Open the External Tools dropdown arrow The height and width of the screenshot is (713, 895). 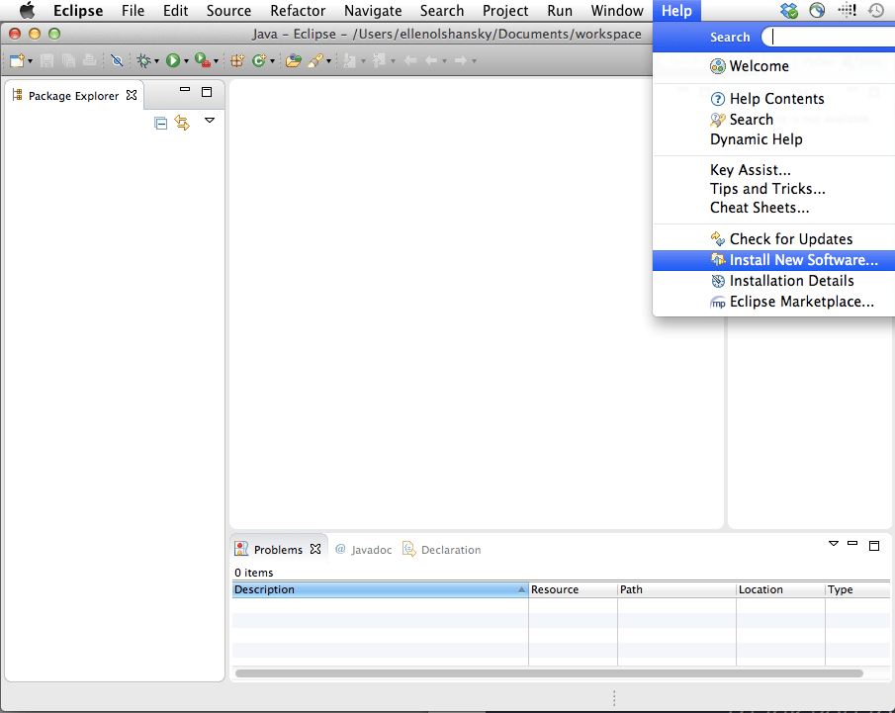216,61
